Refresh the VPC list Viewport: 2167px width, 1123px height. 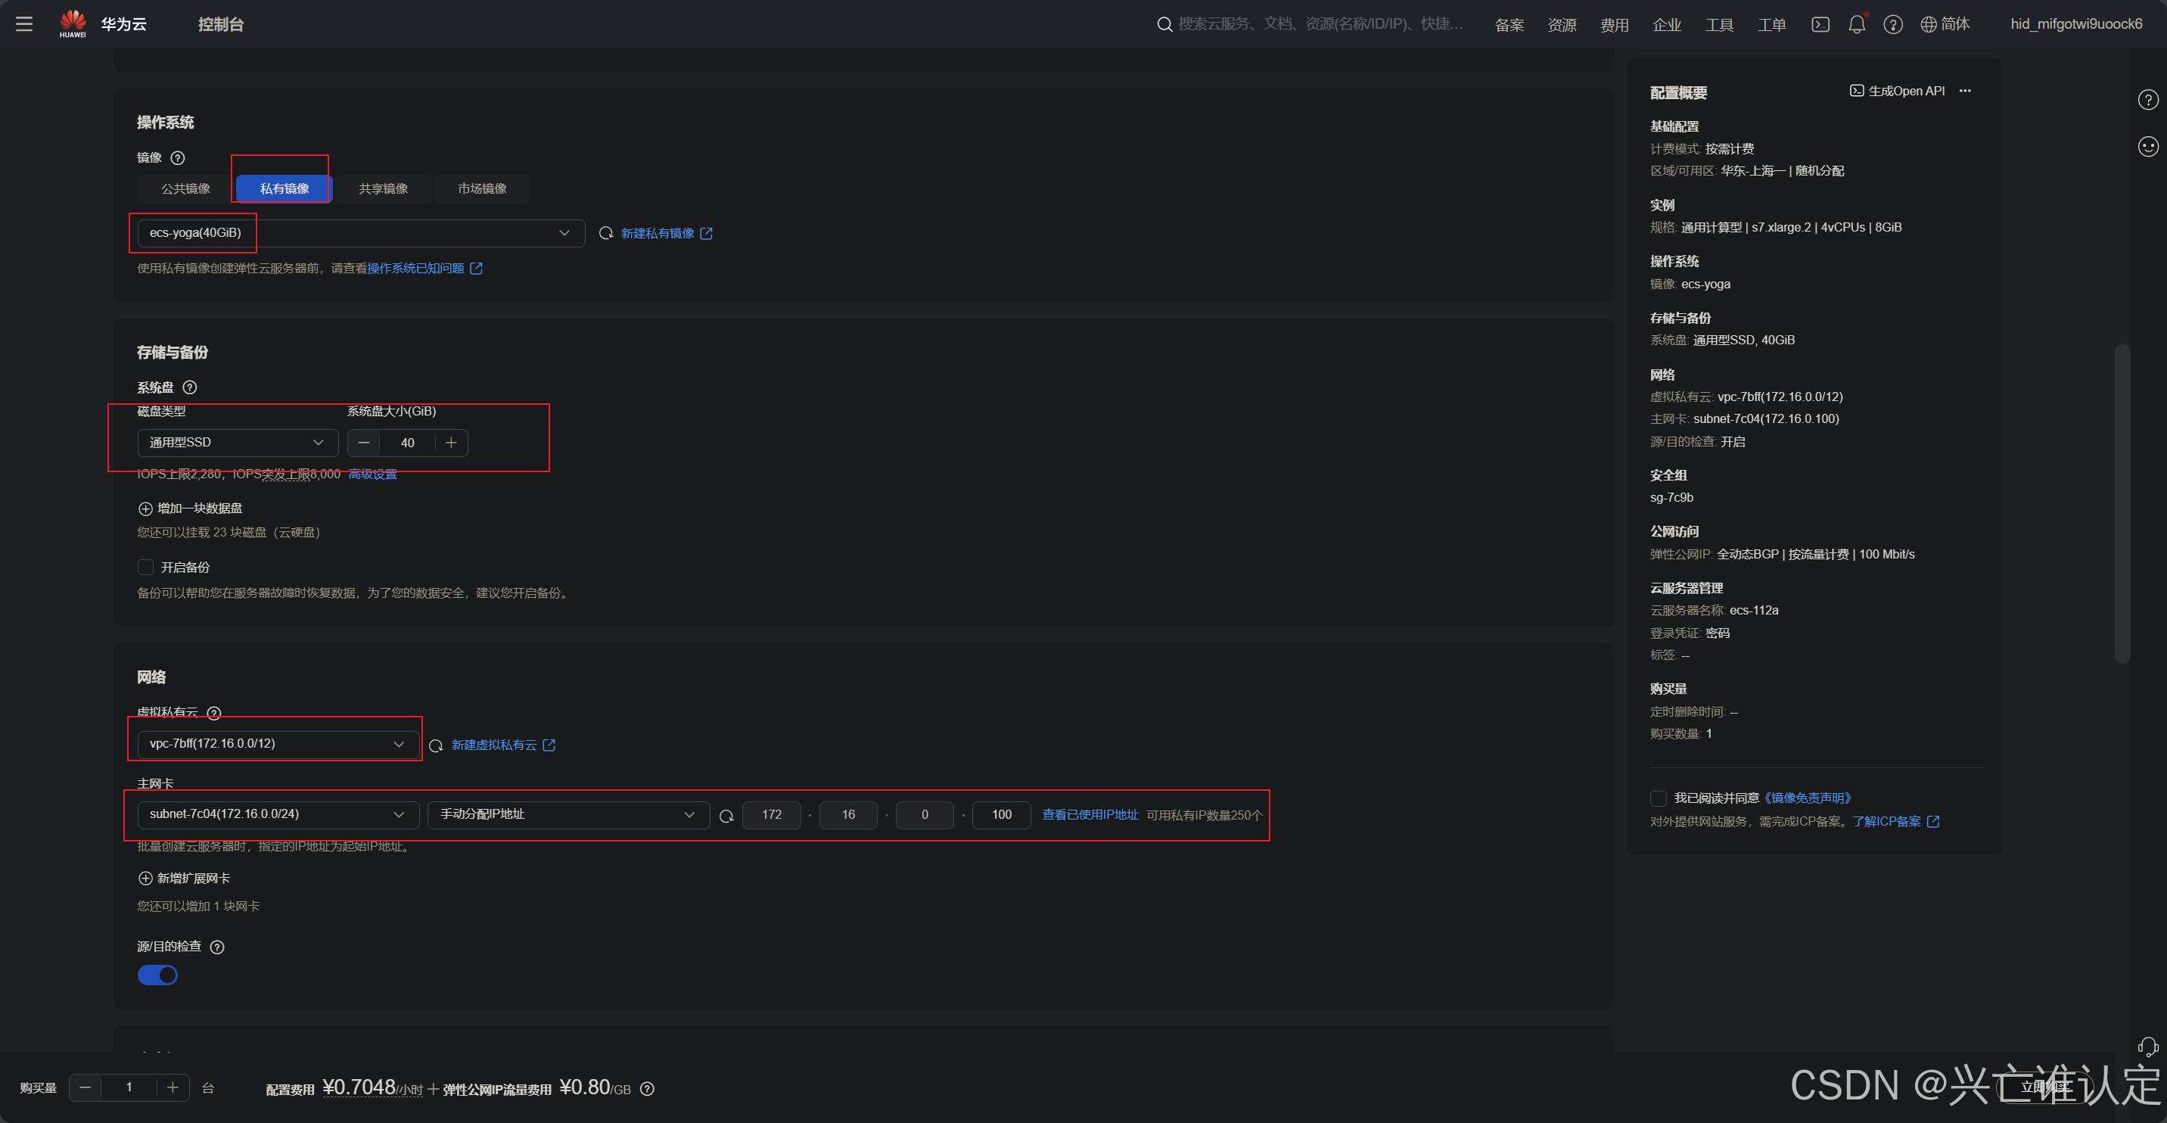tap(436, 745)
